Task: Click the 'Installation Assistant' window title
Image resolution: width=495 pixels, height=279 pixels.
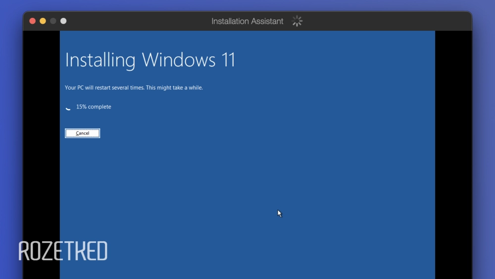Action: point(247,21)
